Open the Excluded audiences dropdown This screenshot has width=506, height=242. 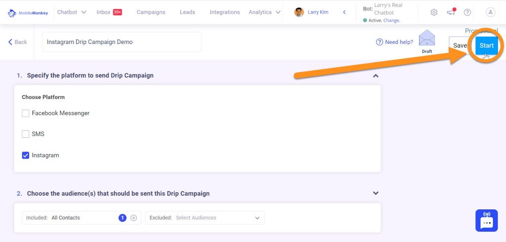[205, 218]
